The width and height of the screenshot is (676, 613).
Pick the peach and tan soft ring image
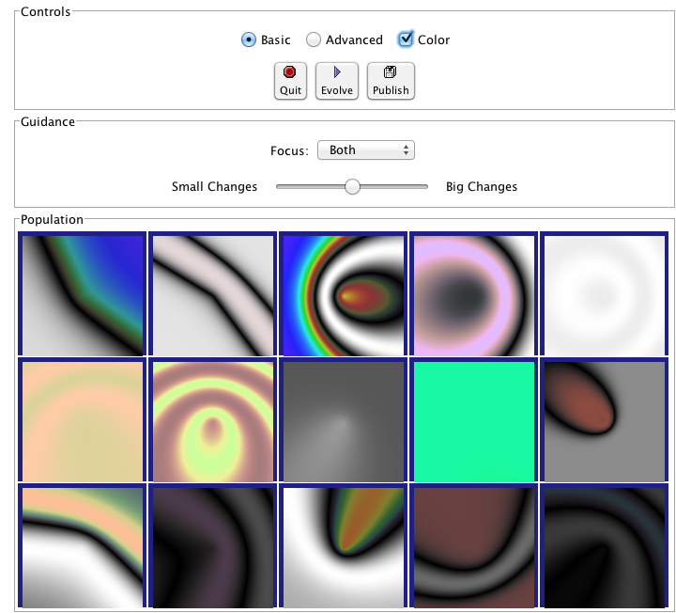[x=83, y=421]
